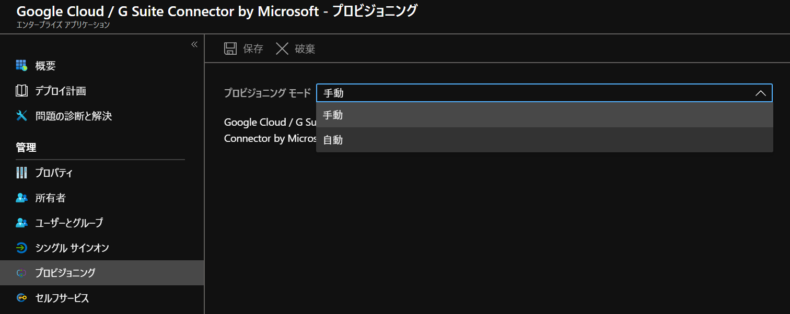
Task: Open the 概要 menu item
Action: point(45,66)
